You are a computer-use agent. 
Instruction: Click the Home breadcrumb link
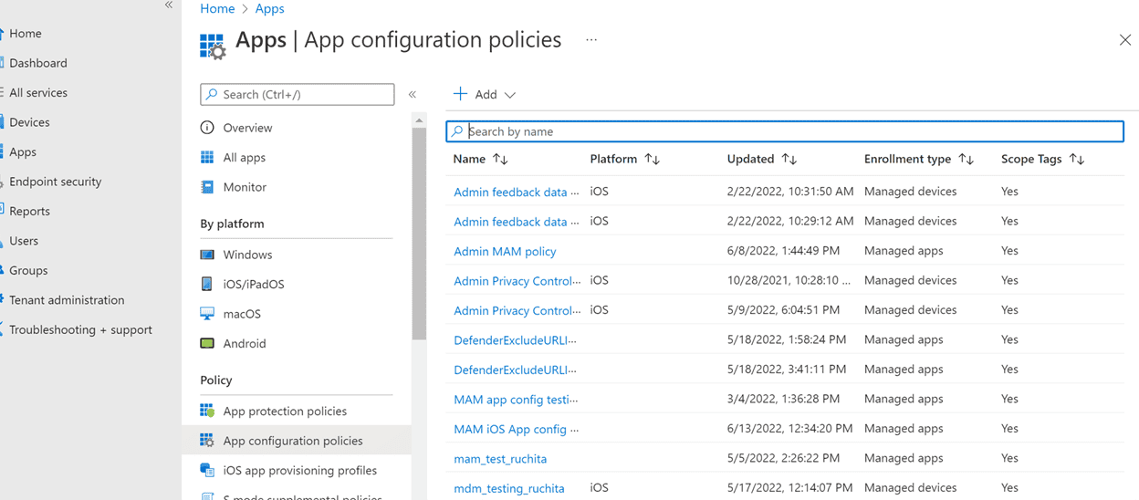coord(217,8)
